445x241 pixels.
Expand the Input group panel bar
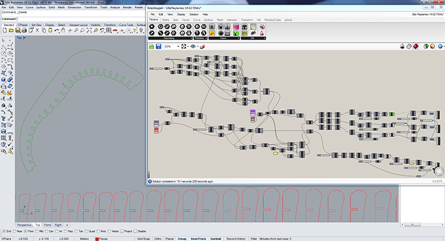click(224, 38)
